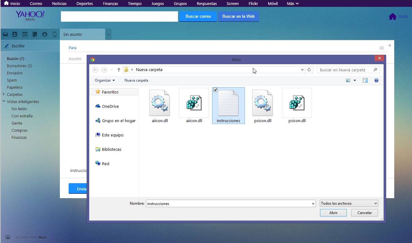This screenshot has height=243, width=412.
Task: Open the Contacts icon in Yahoo toolbar
Action: (15, 34)
